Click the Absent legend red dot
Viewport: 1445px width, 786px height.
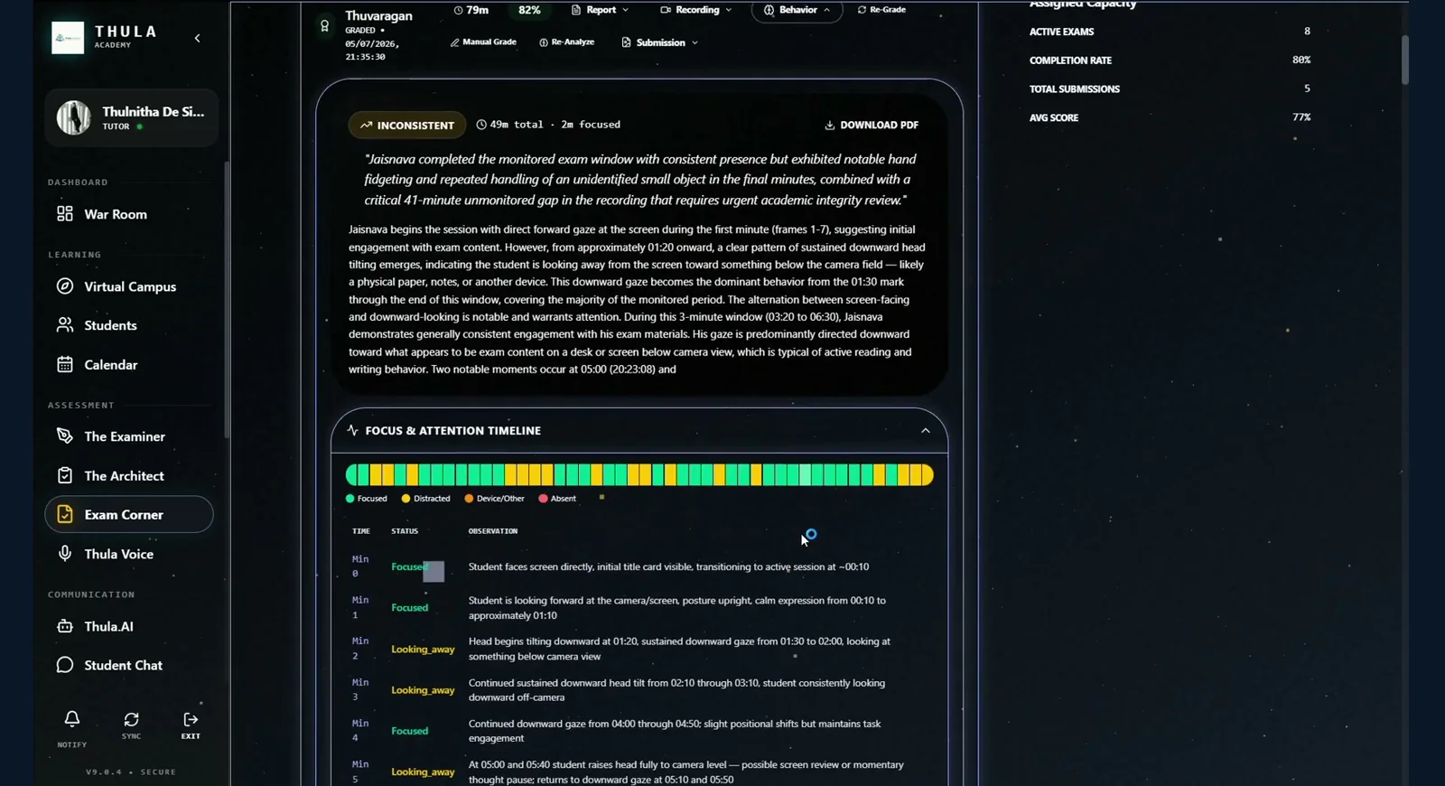pyautogui.click(x=543, y=499)
